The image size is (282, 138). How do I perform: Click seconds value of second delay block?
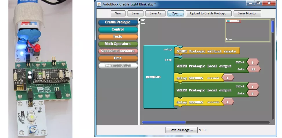coord(228,102)
